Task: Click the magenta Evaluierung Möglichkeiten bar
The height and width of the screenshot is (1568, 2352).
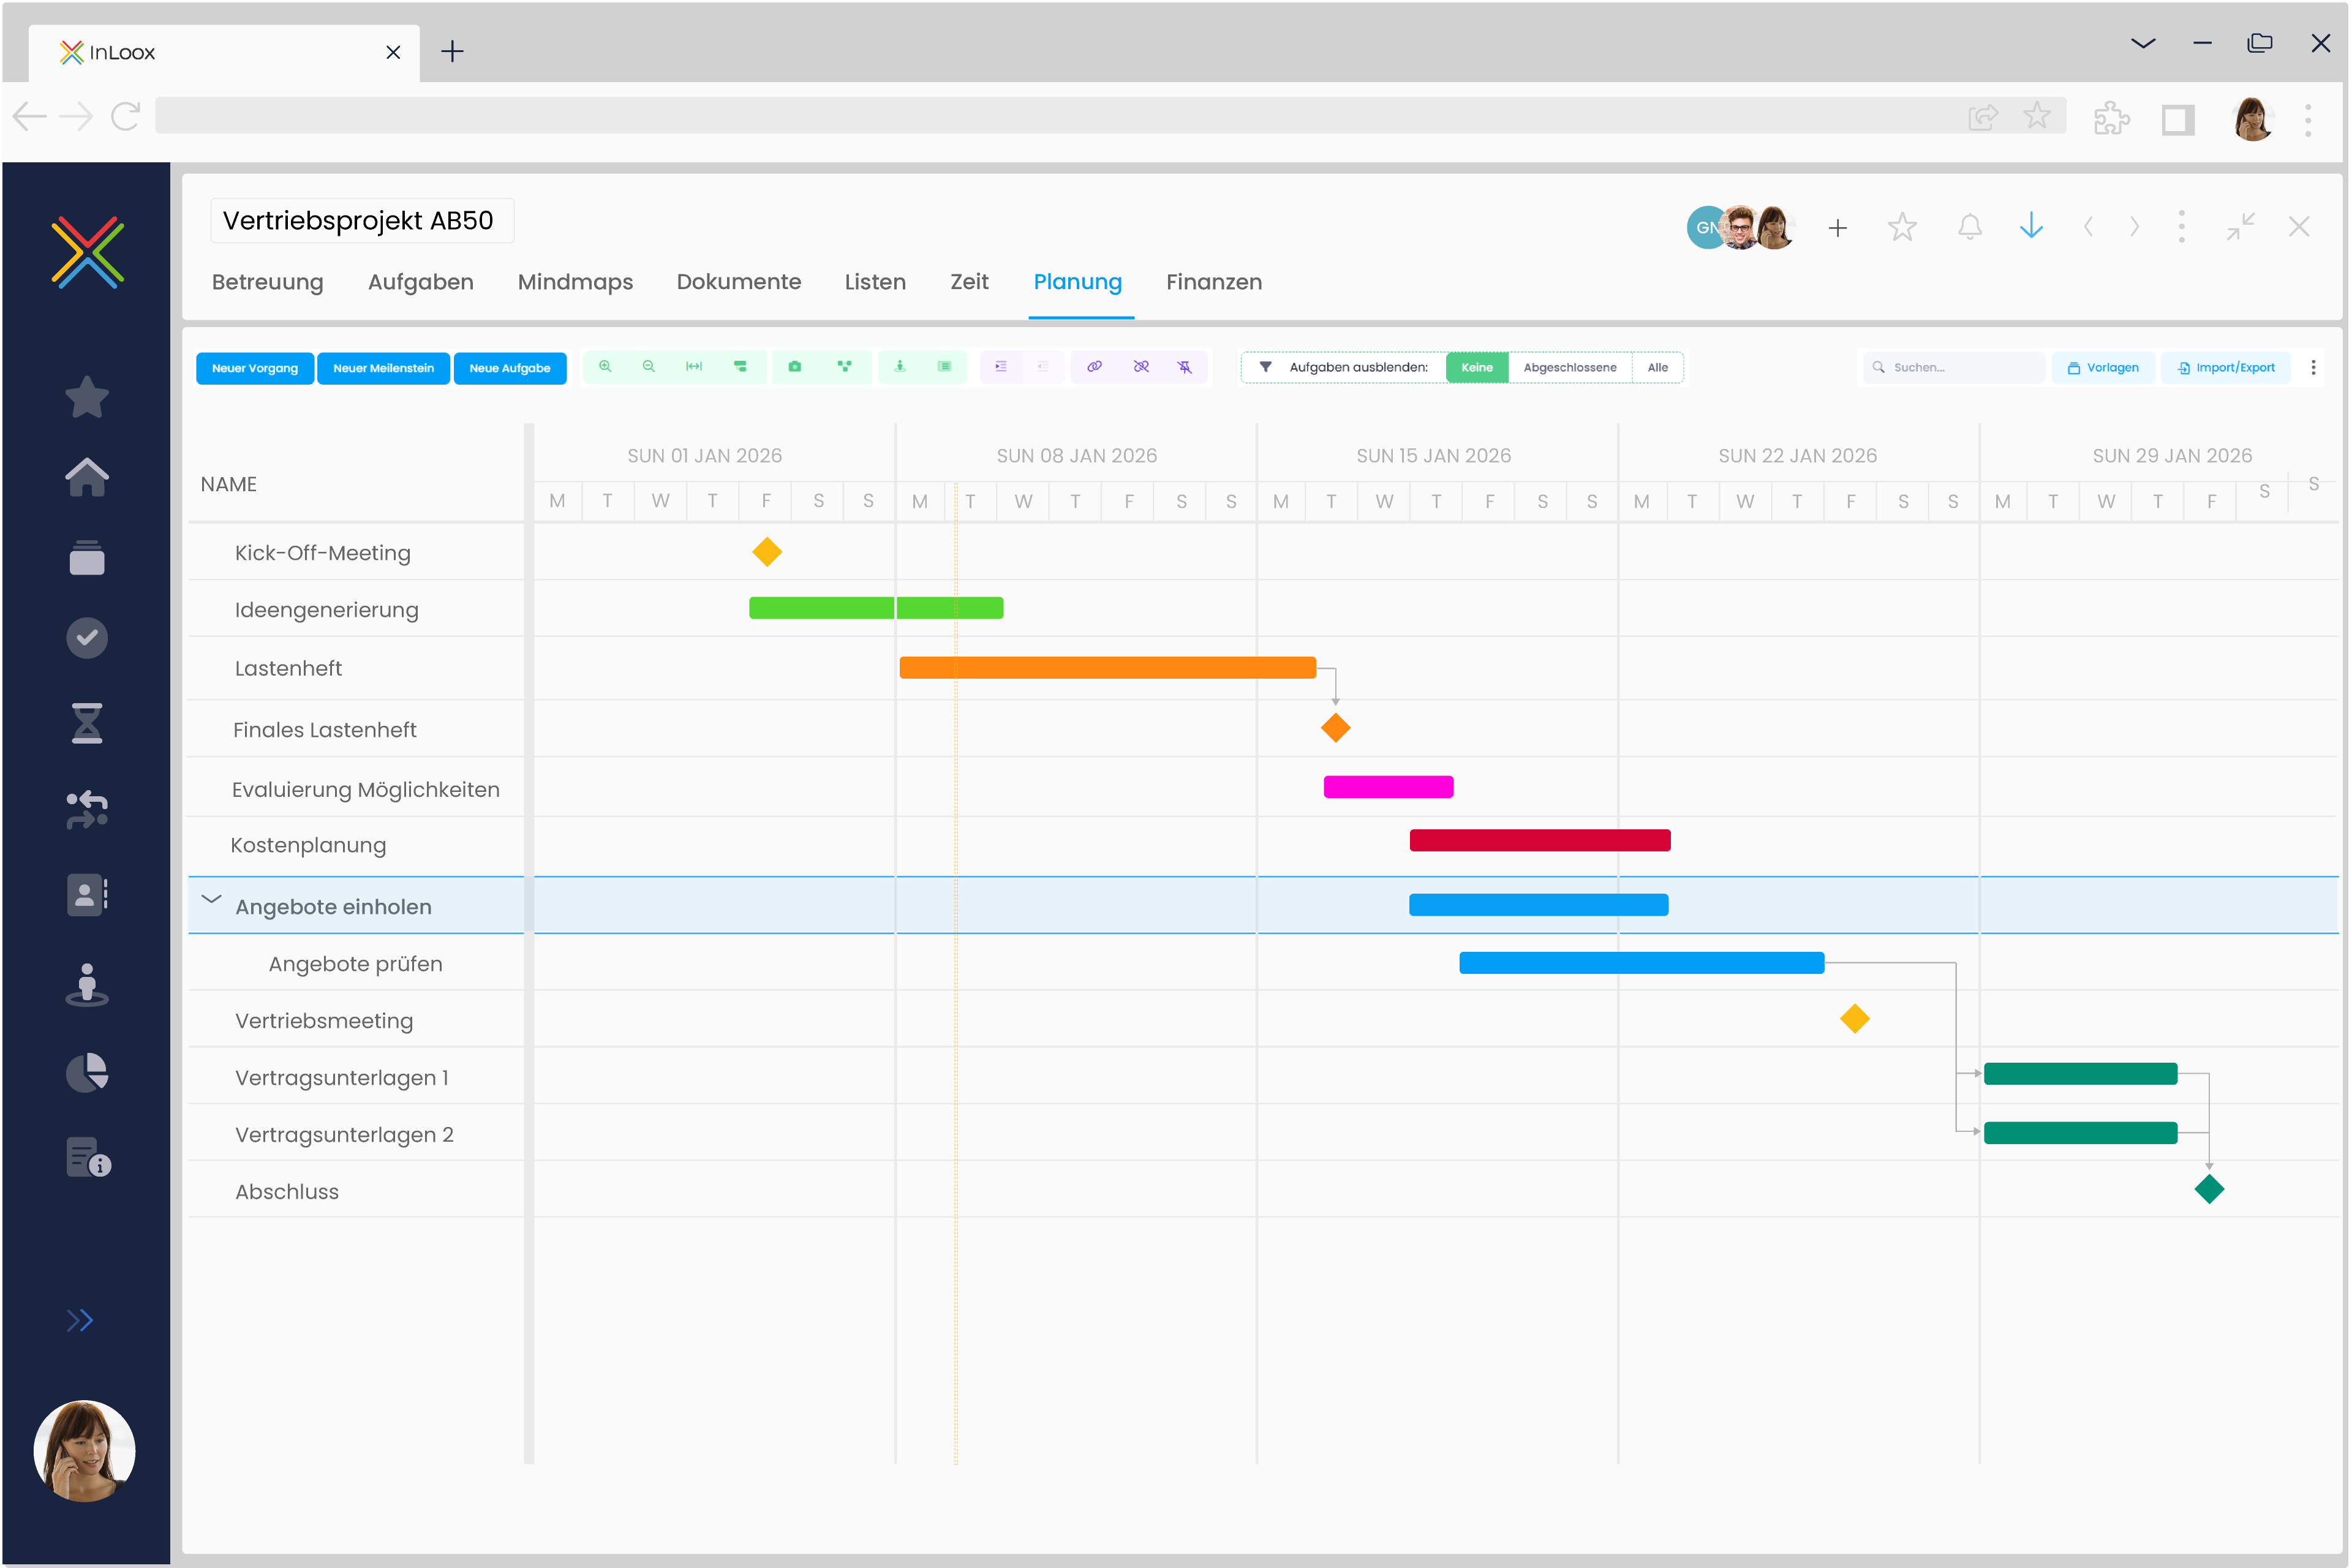Action: [1388, 787]
